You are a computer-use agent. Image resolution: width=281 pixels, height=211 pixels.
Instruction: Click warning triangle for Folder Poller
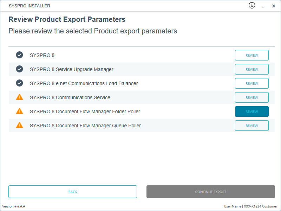click(19, 111)
